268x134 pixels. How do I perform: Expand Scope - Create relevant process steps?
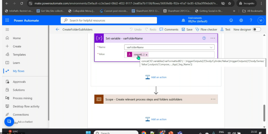point(156,99)
